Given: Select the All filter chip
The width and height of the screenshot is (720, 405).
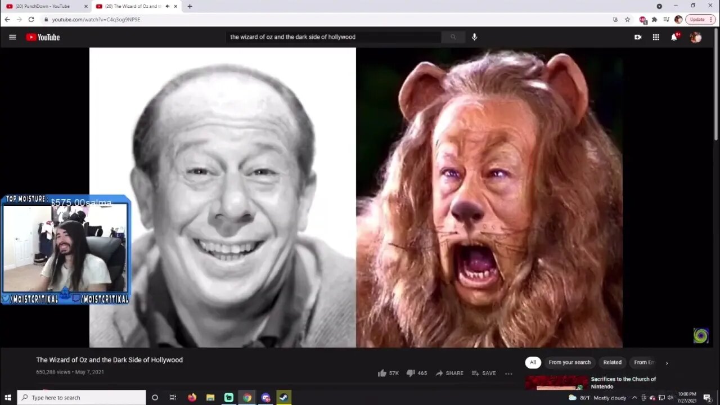Looking at the screenshot, I should [x=533, y=362].
